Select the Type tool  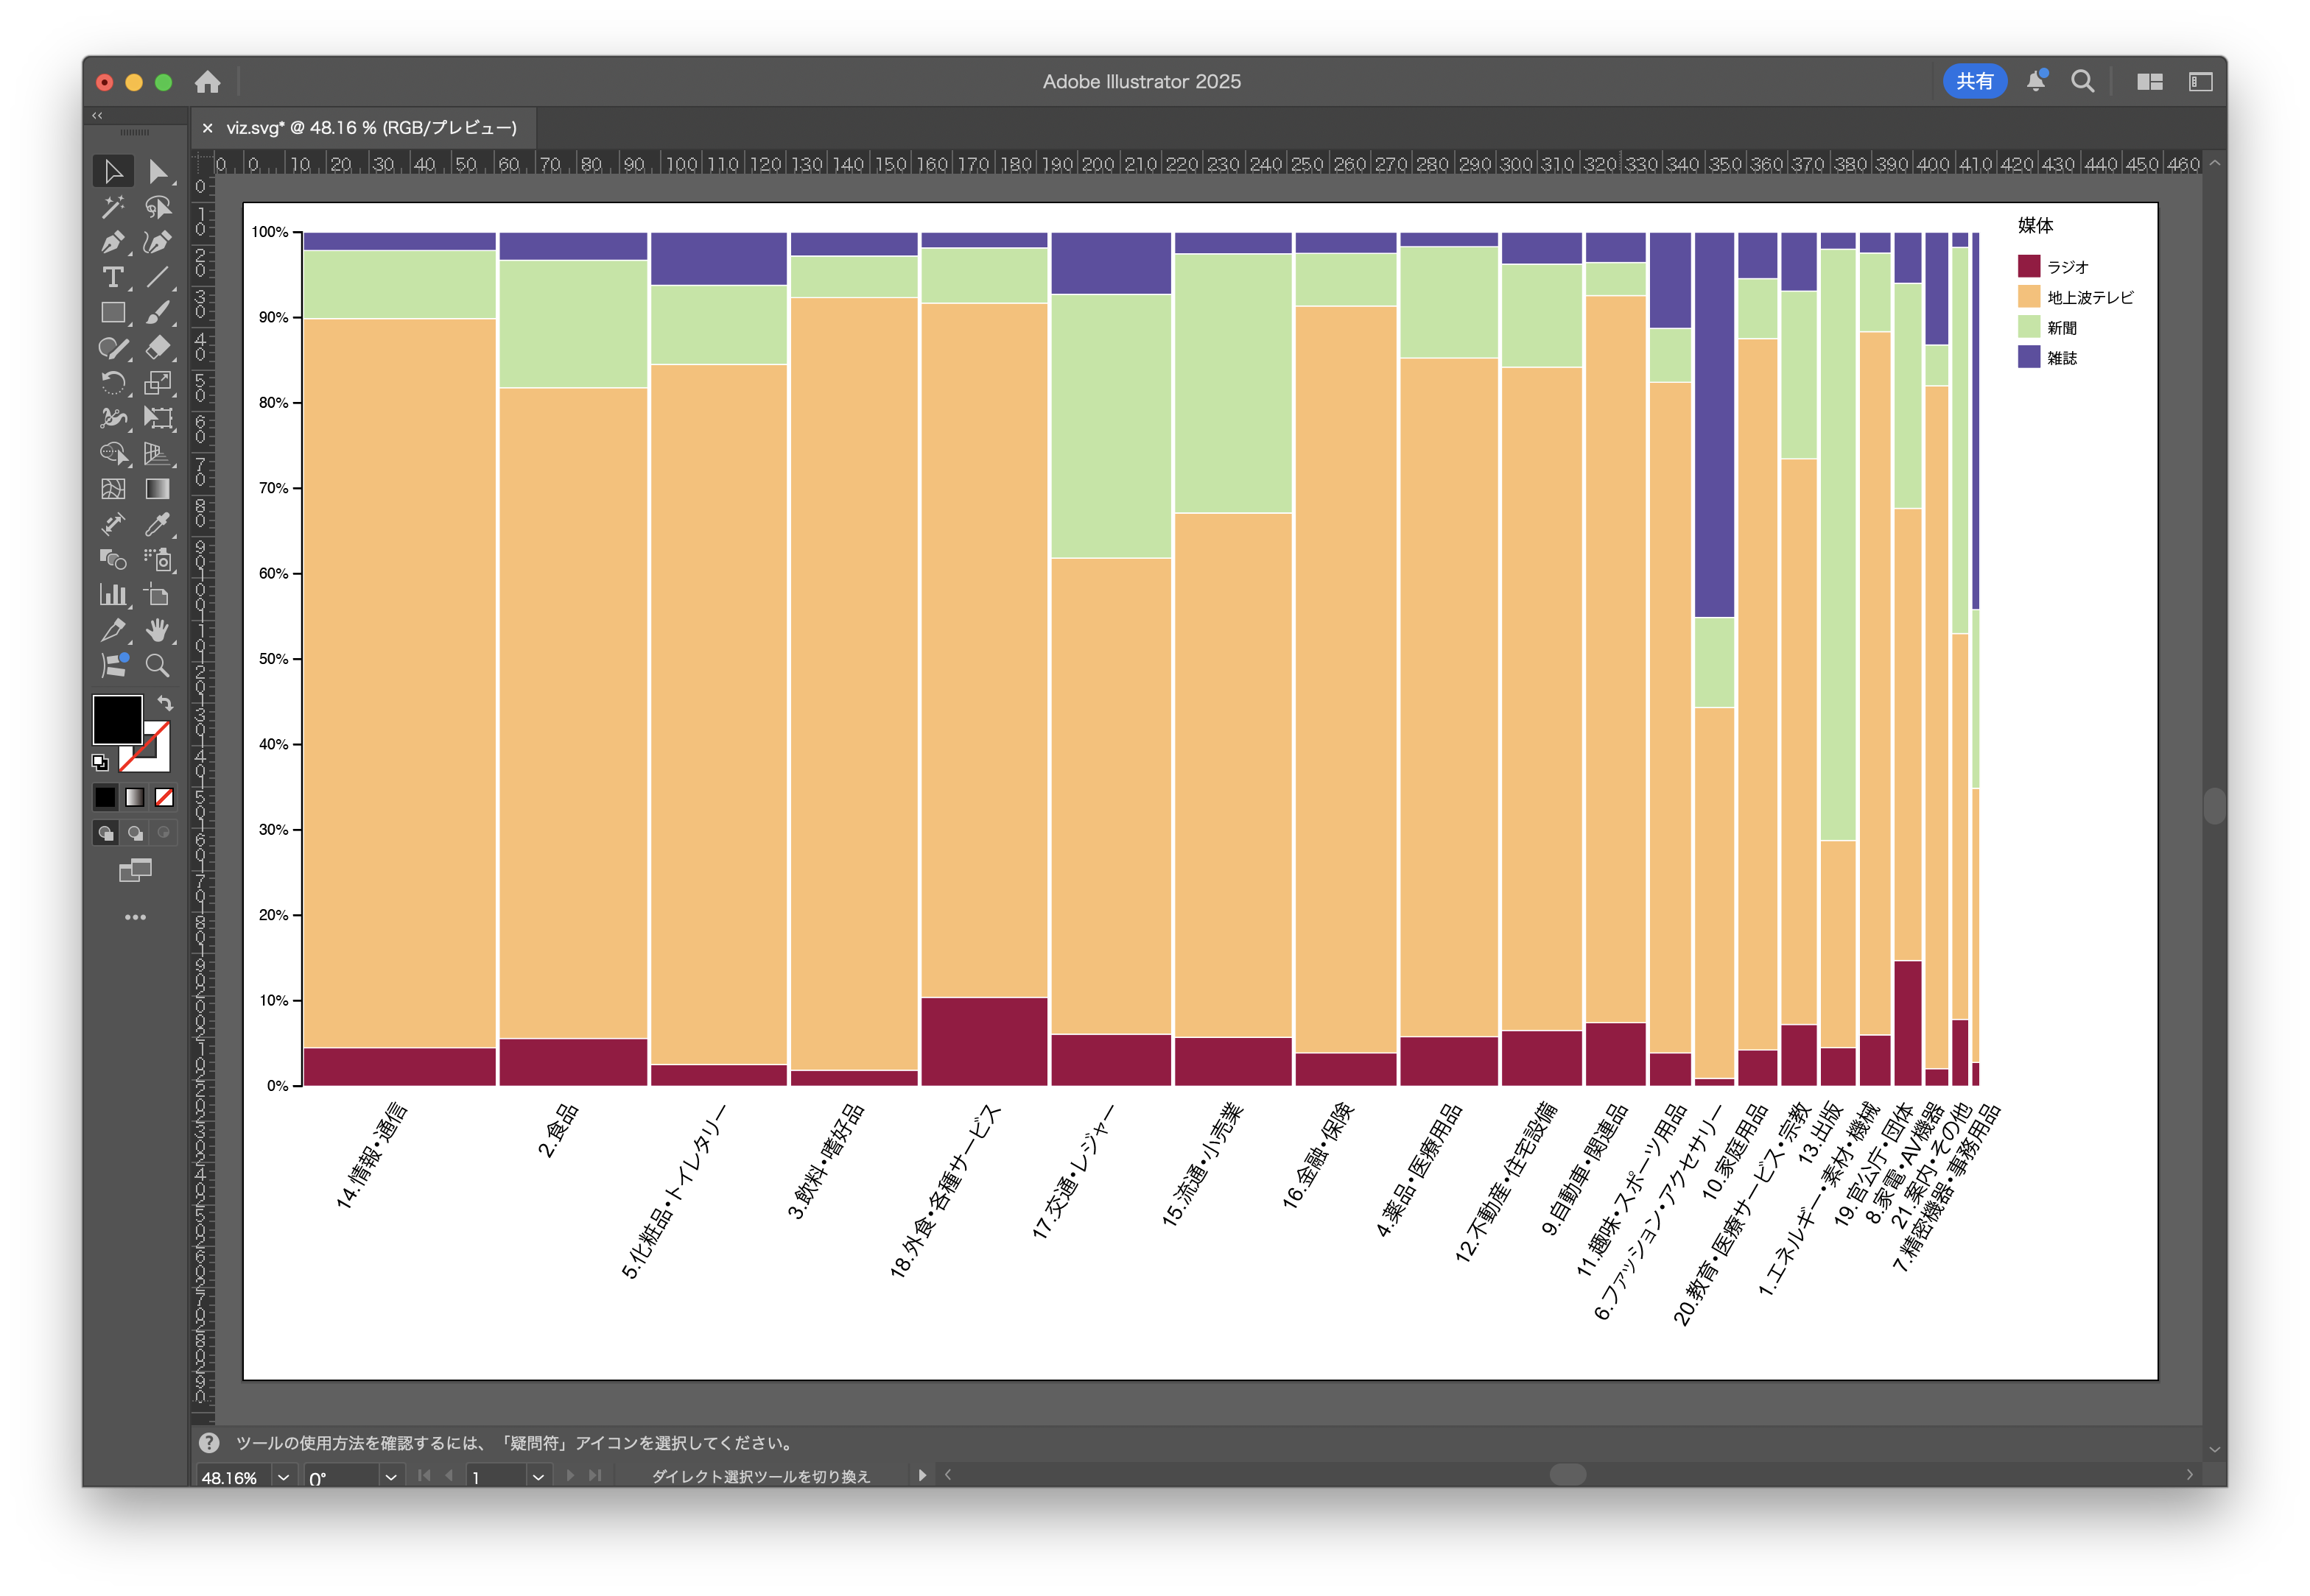click(112, 278)
